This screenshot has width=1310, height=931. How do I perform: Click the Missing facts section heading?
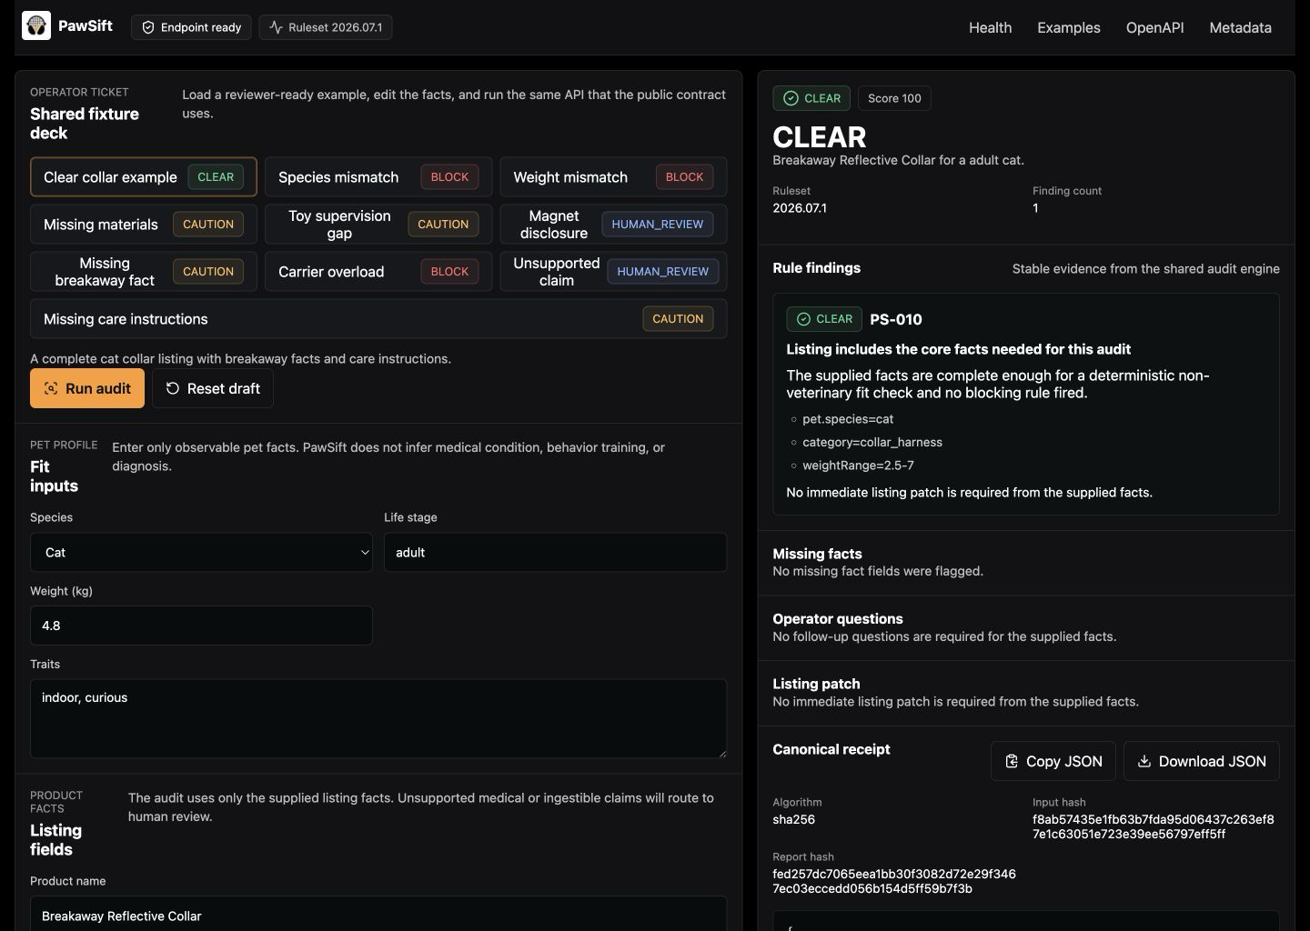(x=817, y=554)
